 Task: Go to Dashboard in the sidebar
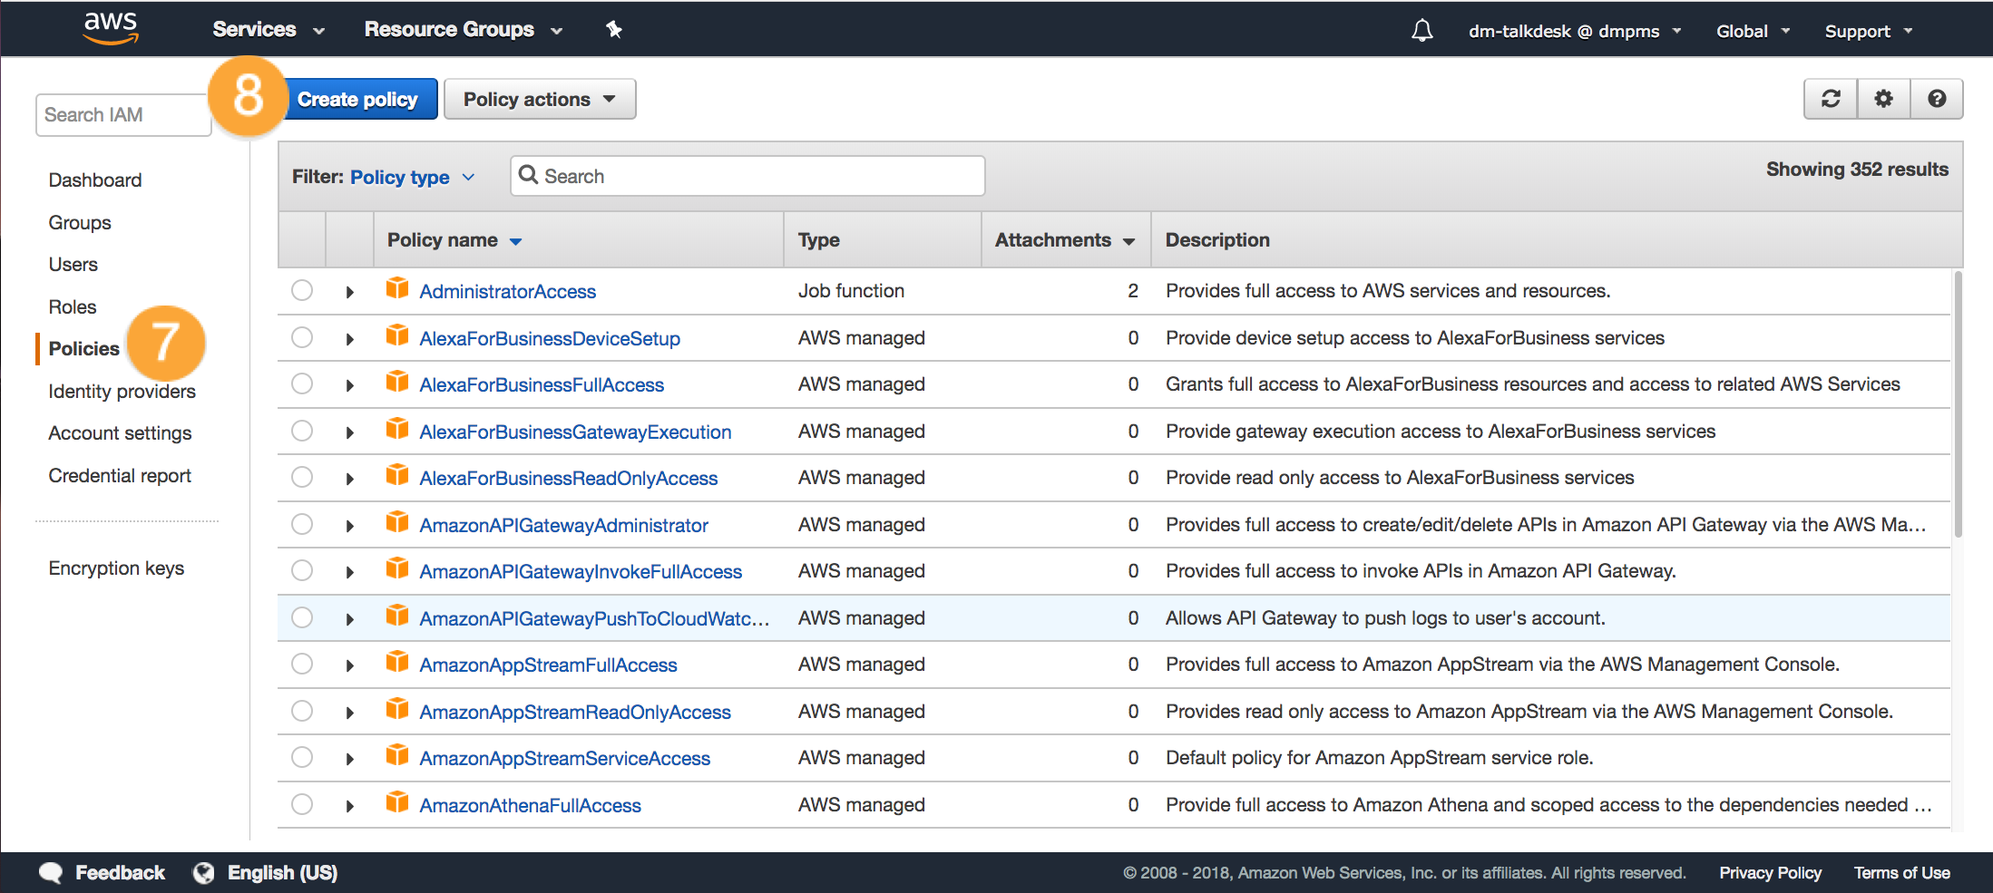pyautogui.click(x=95, y=180)
